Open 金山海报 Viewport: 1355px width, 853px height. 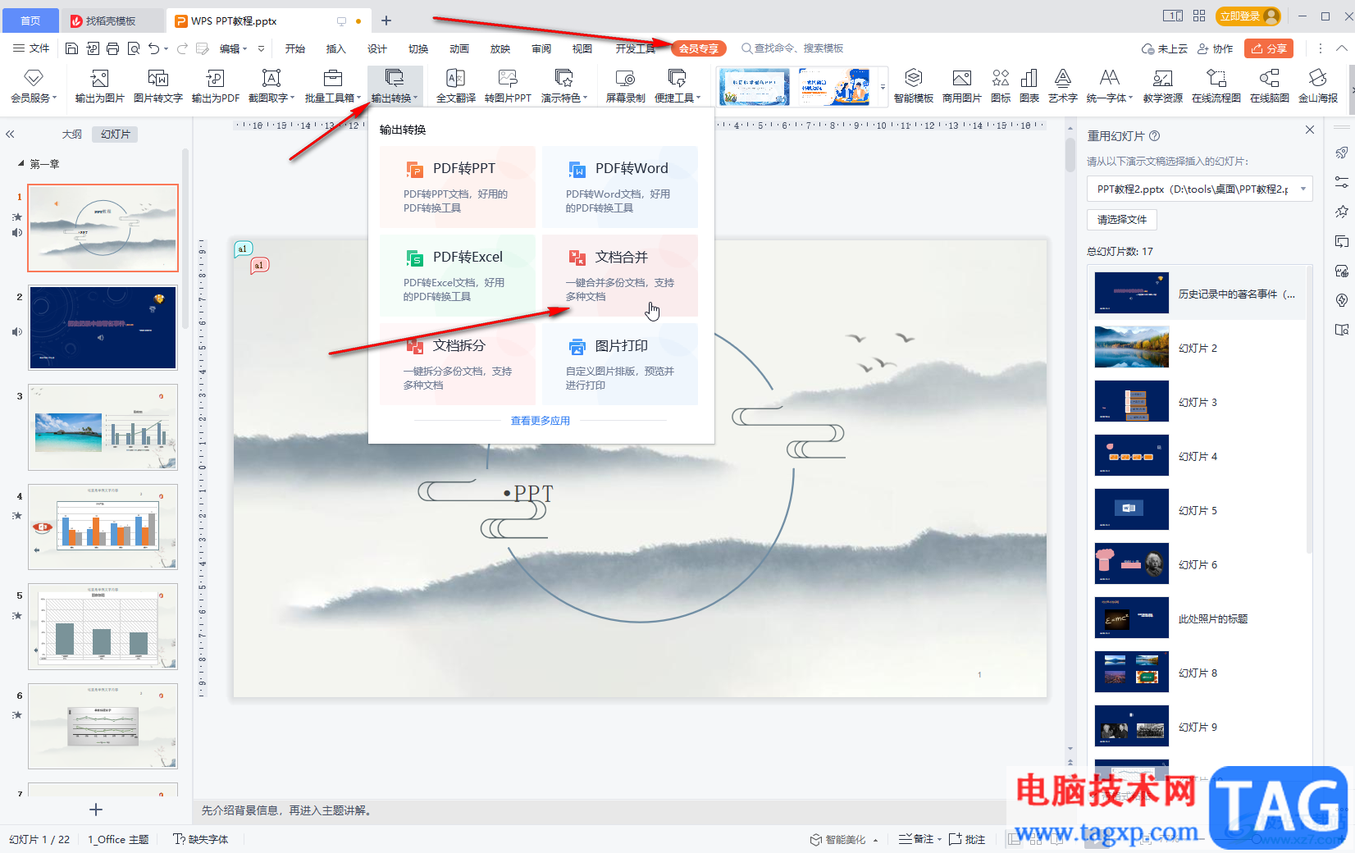pos(1317,86)
